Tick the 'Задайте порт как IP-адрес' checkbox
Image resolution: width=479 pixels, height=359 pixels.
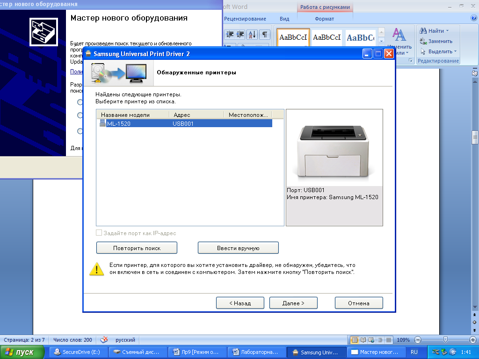(99, 233)
